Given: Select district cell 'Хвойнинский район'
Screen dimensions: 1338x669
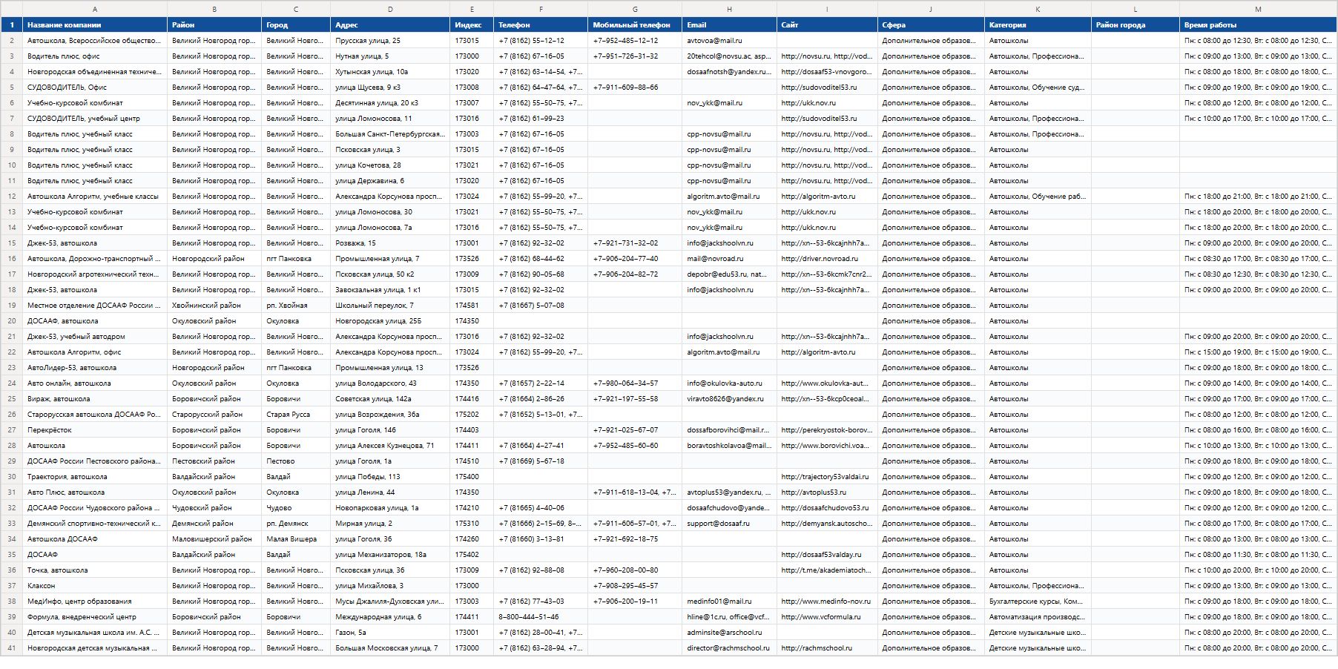Looking at the screenshot, I should pos(214,306).
